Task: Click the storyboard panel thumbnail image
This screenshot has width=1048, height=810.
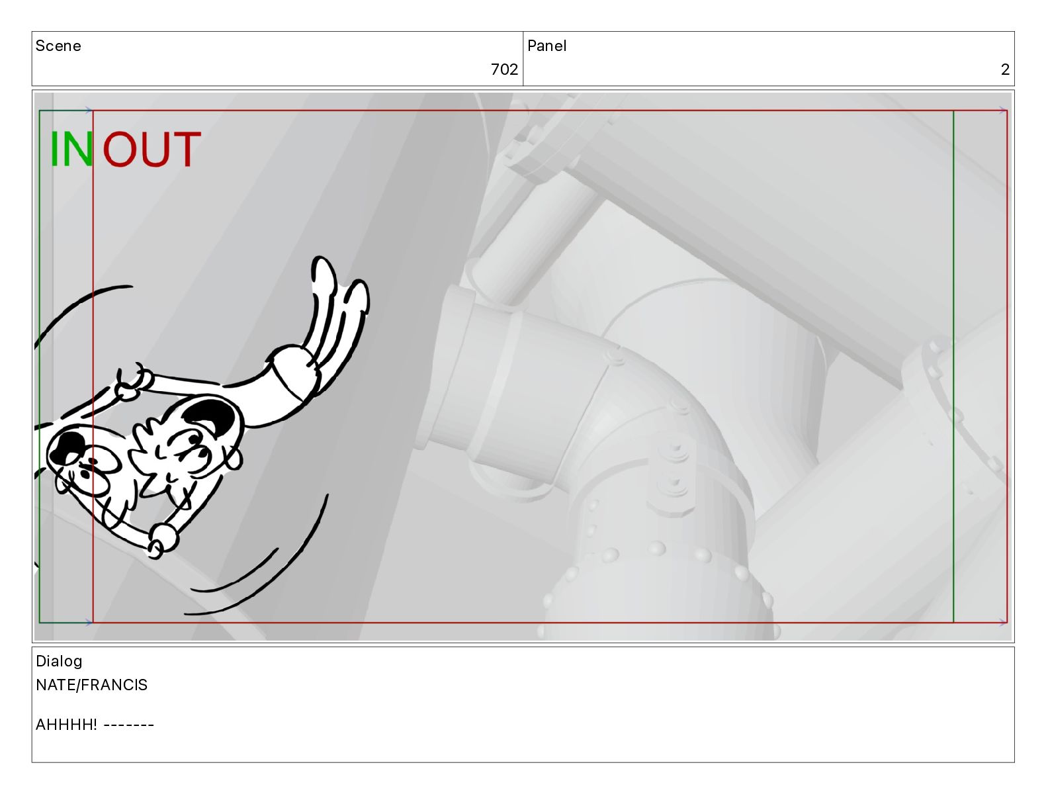Action: coord(523,366)
